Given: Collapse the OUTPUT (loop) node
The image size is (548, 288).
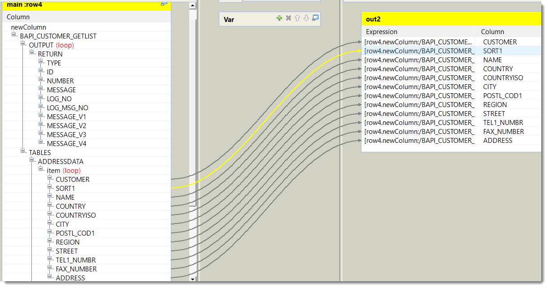Looking at the screenshot, I should pos(23,43).
